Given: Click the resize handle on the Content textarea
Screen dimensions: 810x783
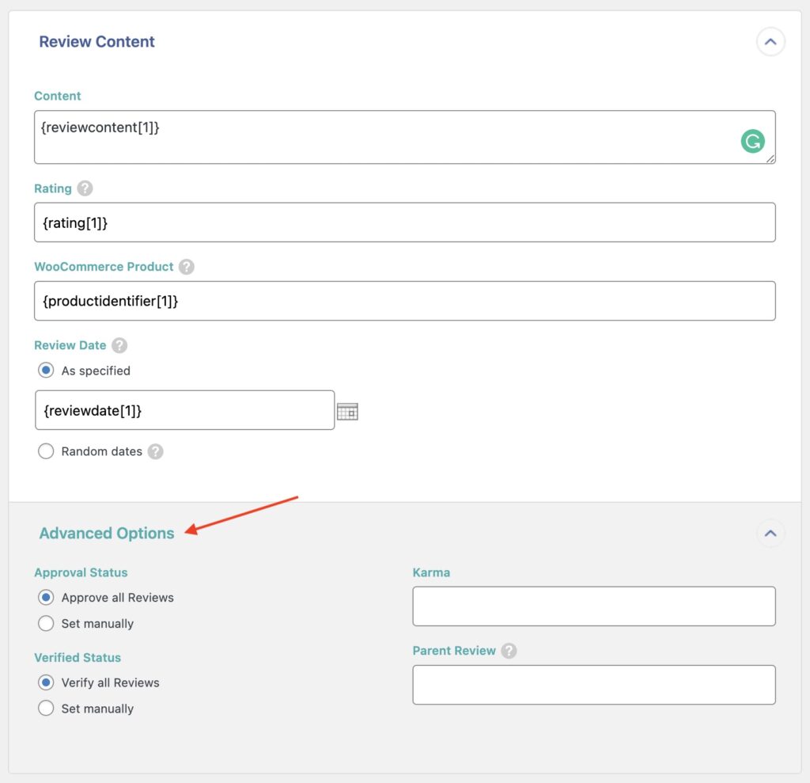Looking at the screenshot, I should pos(770,158).
